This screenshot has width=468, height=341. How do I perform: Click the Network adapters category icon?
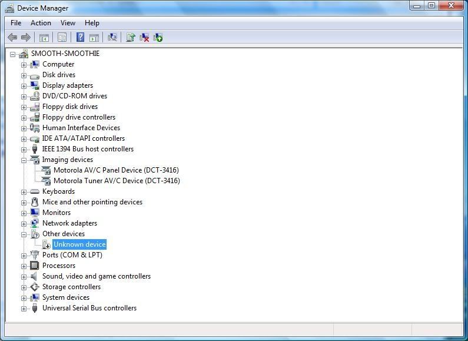point(35,223)
